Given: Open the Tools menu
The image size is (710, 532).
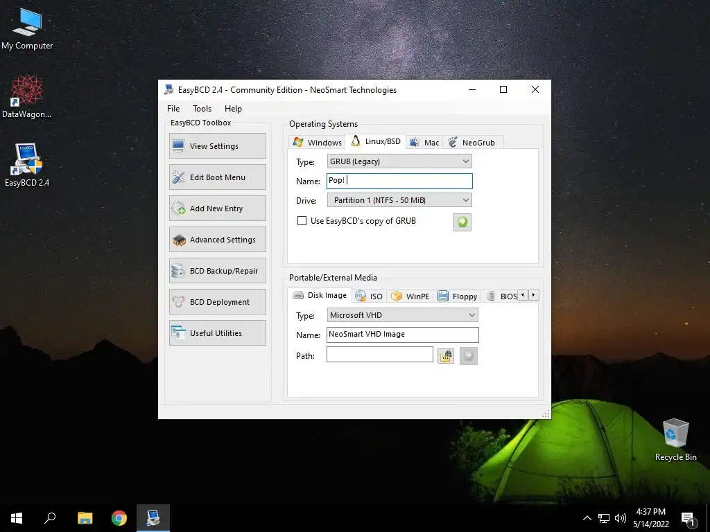Looking at the screenshot, I should click(202, 109).
